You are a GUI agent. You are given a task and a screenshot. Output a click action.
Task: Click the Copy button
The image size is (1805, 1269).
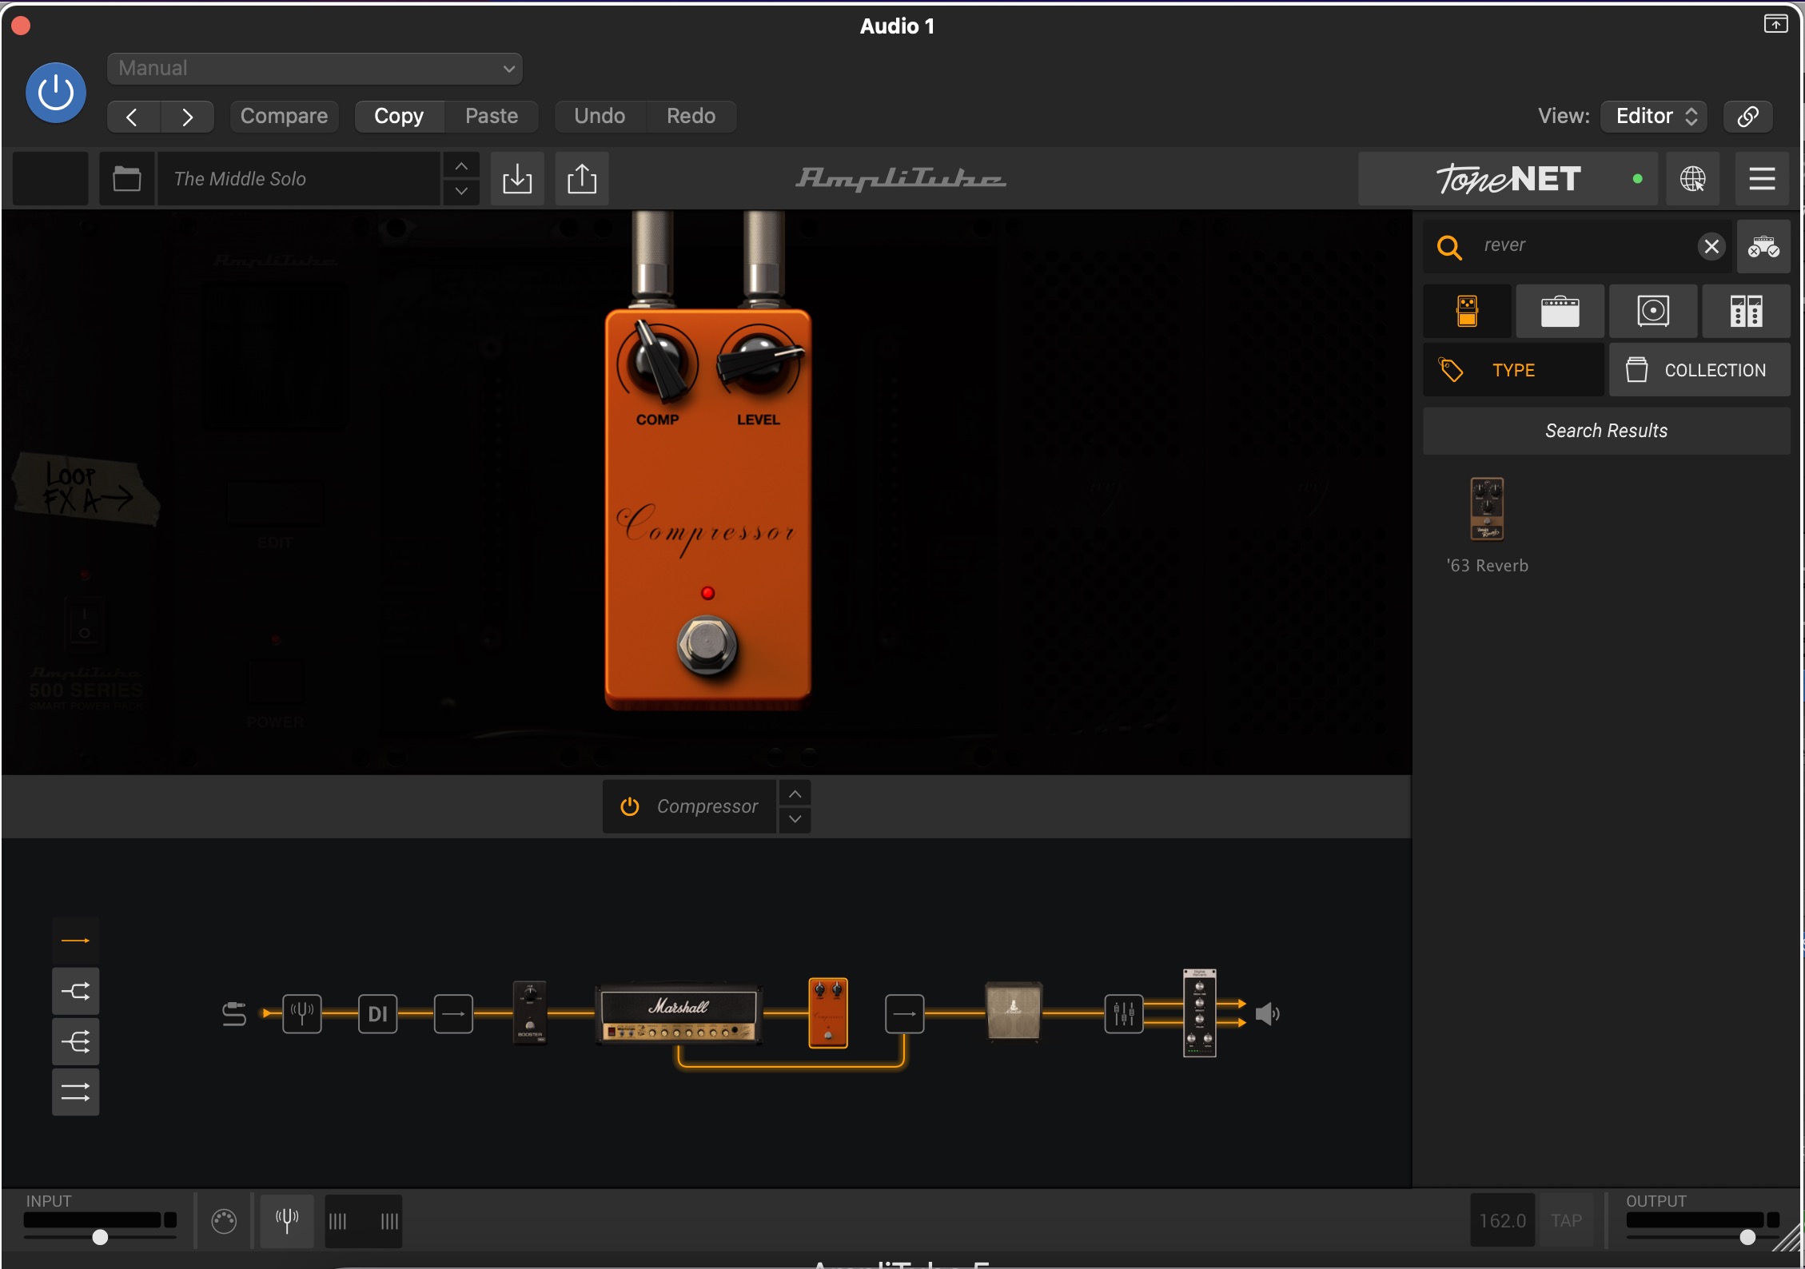pyautogui.click(x=399, y=117)
